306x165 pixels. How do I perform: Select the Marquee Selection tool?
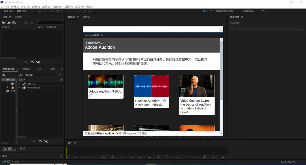coord(74,11)
